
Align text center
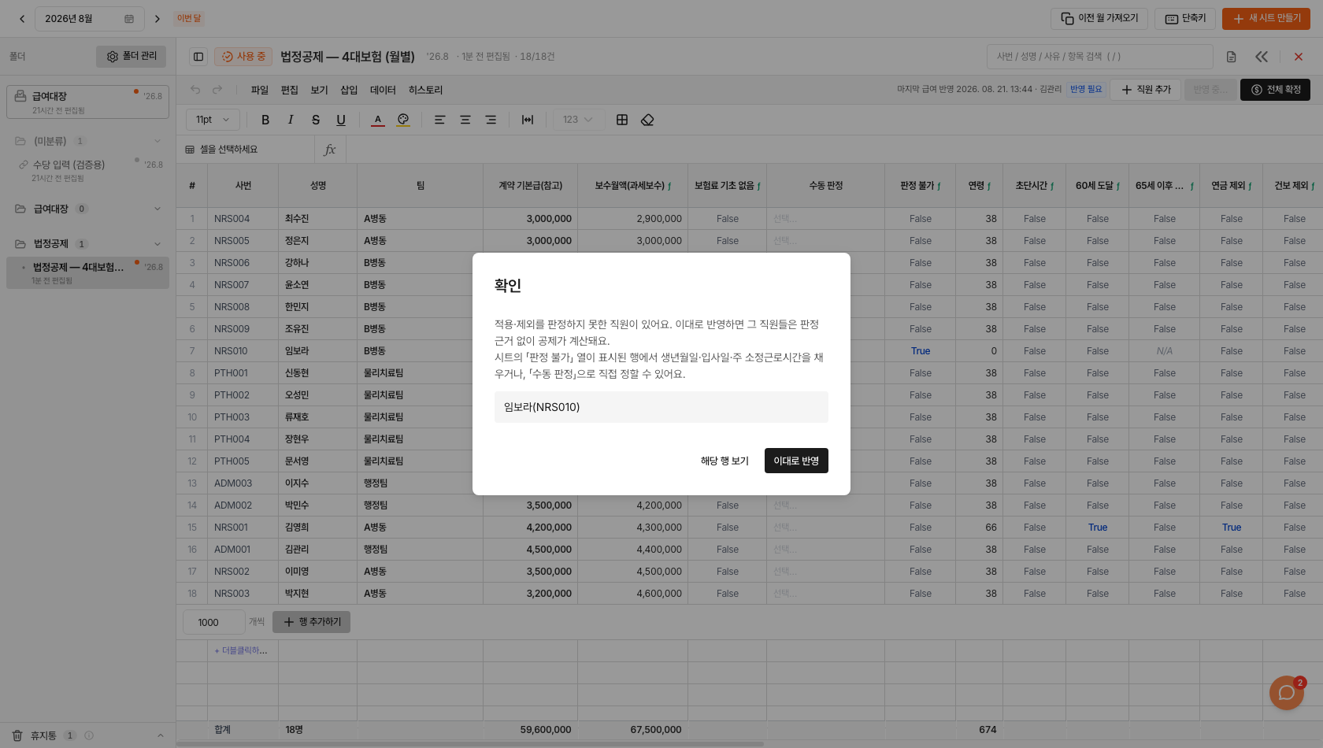point(465,120)
